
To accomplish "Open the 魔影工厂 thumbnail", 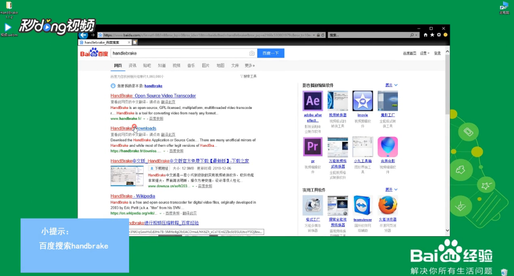I will (387, 101).
